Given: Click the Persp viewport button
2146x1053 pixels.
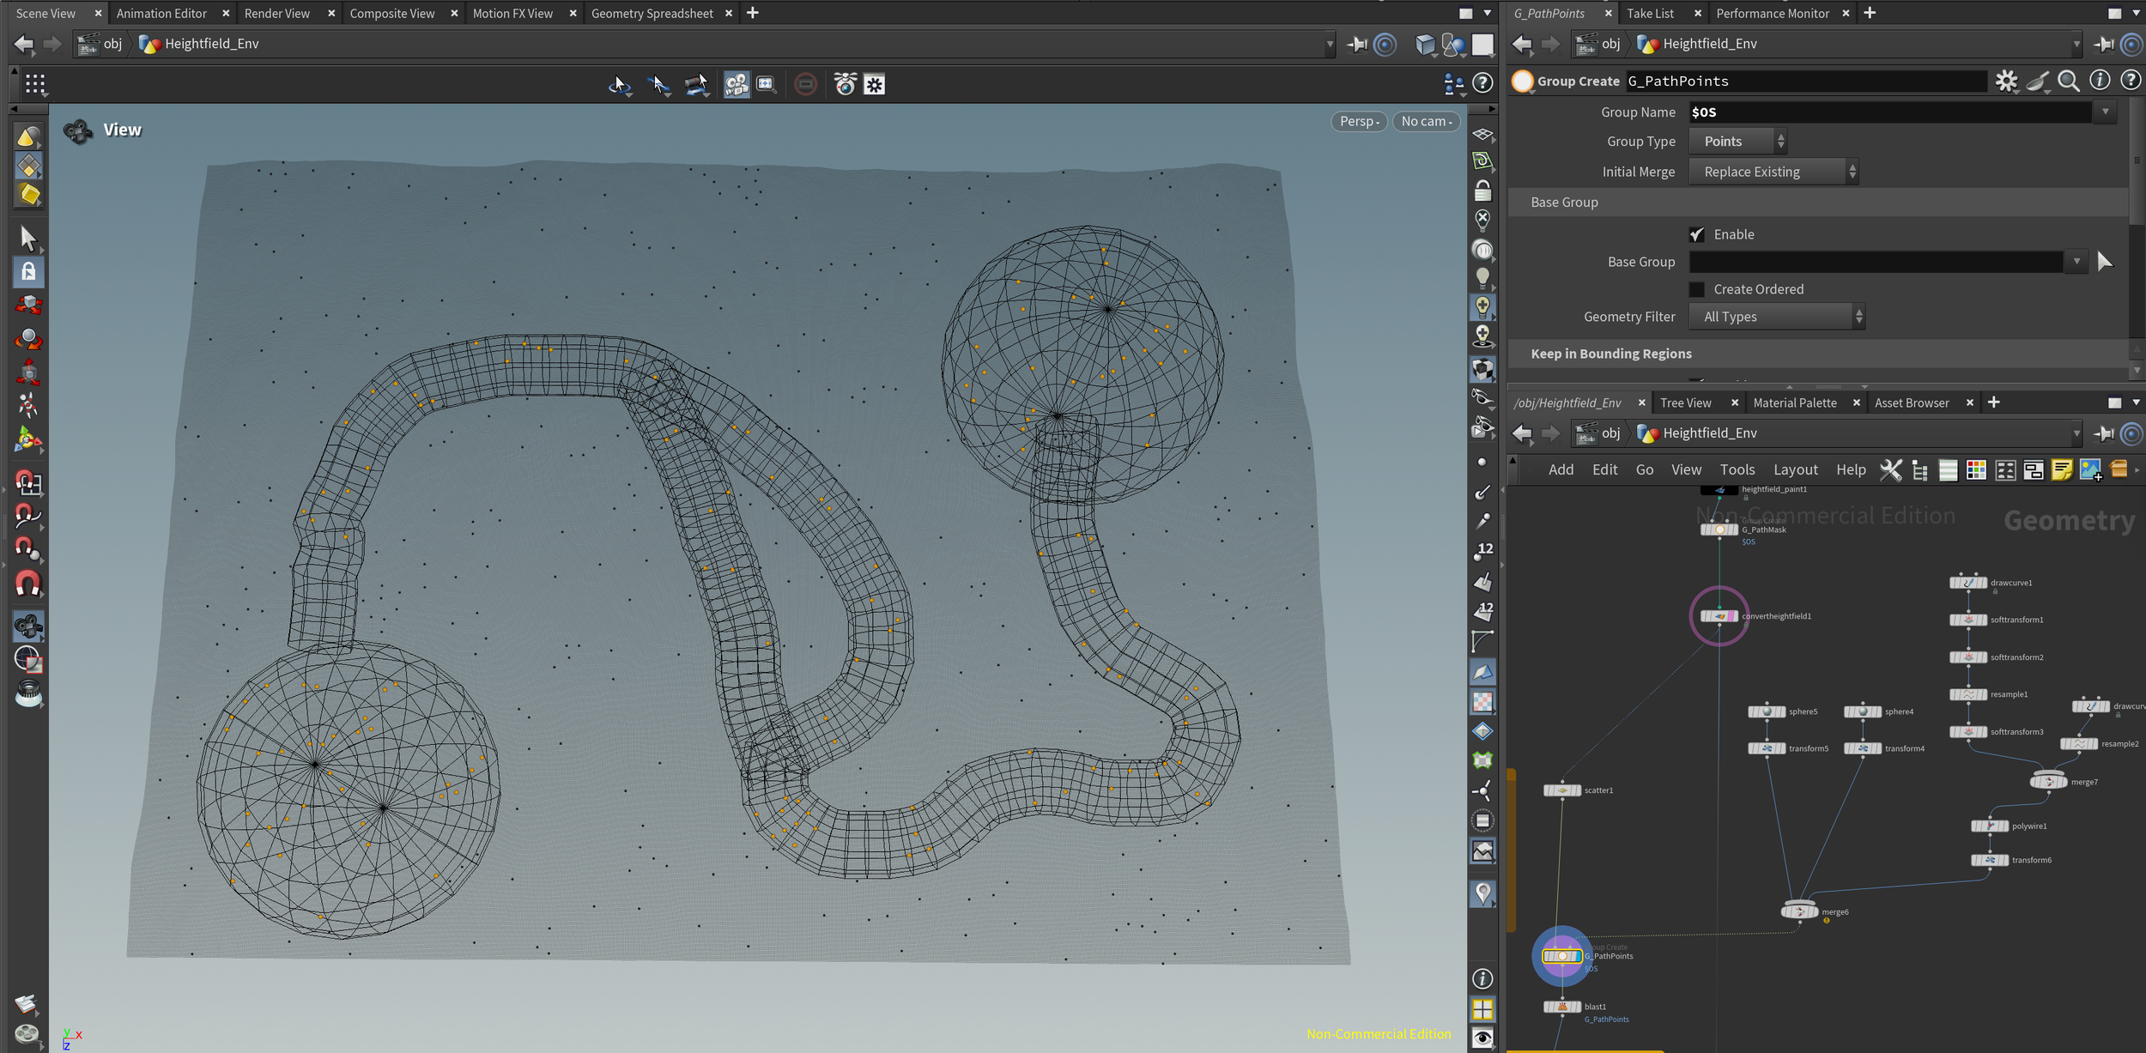Looking at the screenshot, I should point(1359,121).
